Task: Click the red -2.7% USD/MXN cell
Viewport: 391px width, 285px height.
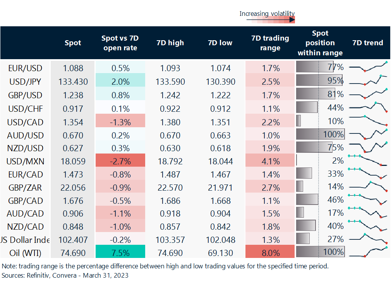Action: click(x=120, y=160)
